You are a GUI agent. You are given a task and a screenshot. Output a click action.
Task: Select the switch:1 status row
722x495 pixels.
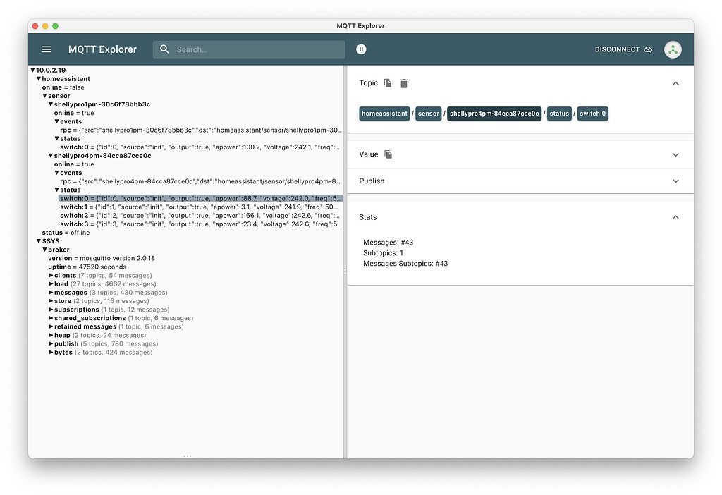200,207
